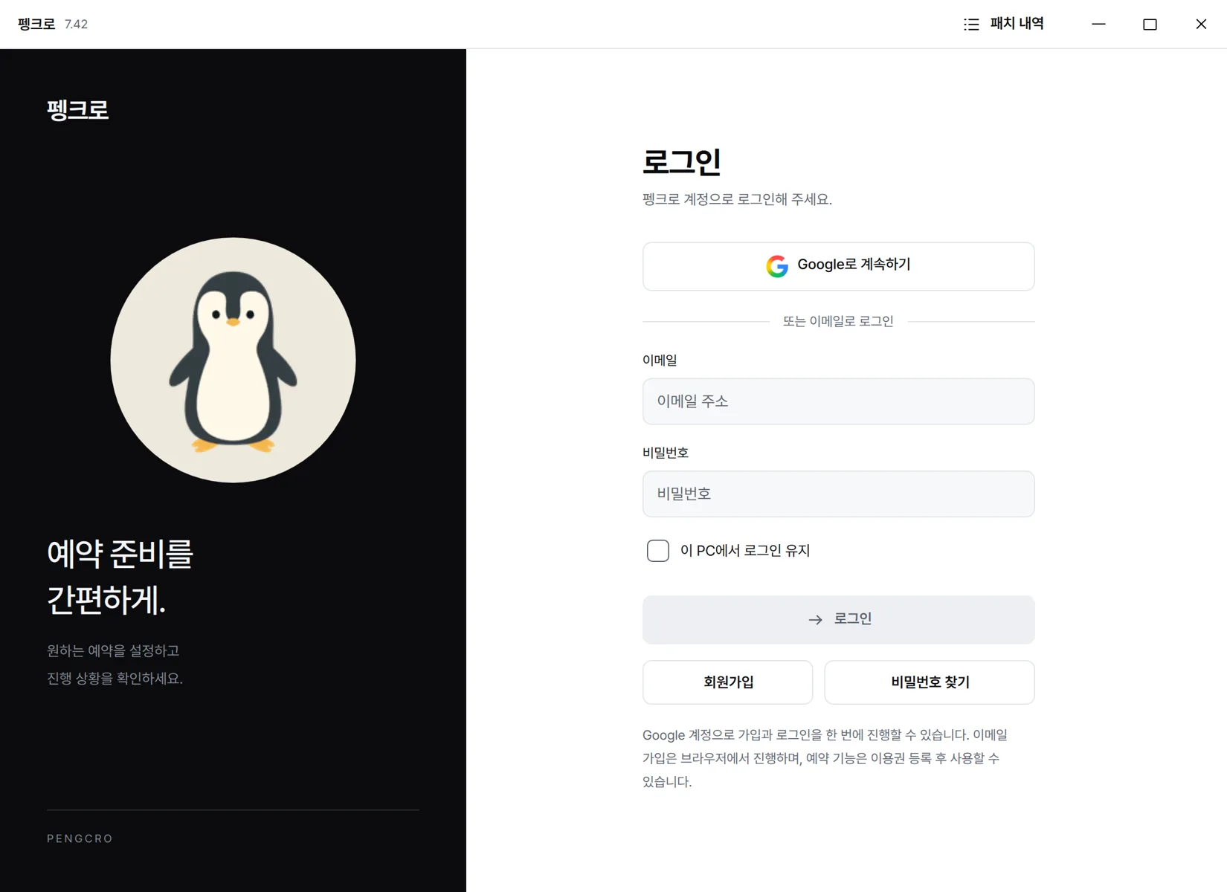Open the 패치 내역 list icon
1227x892 pixels.
point(971,25)
